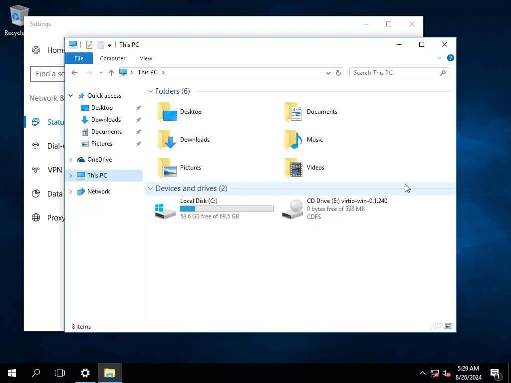Open the View ribbon tab

pyautogui.click(x=146, y=58)
